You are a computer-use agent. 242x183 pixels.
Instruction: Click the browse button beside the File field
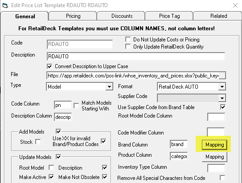pyautogui.click(x=222, y=76)
